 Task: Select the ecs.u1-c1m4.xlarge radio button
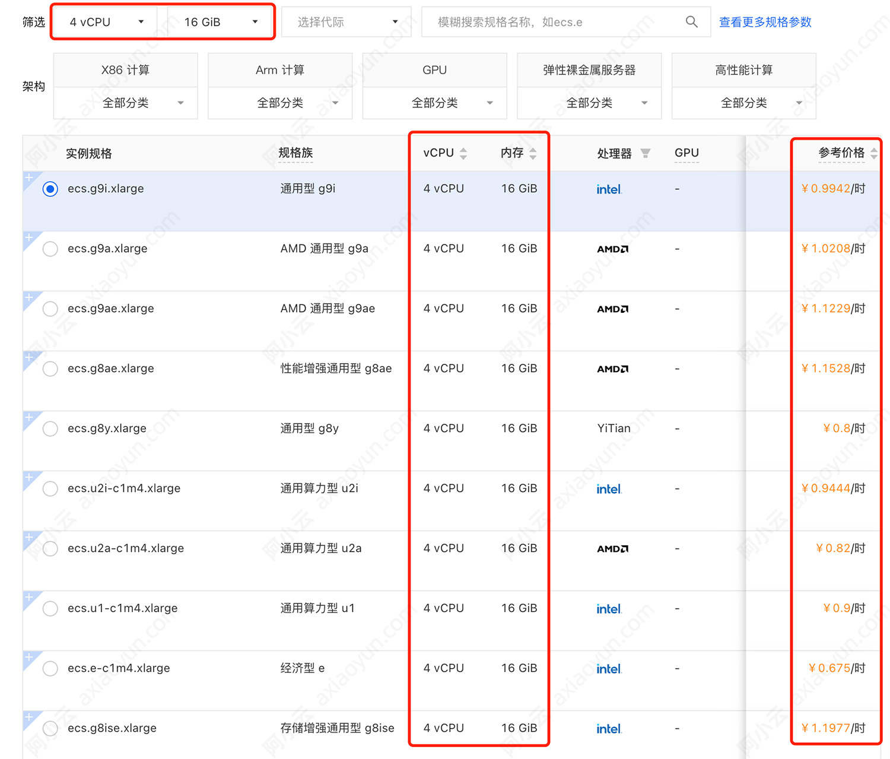point(50,609)
